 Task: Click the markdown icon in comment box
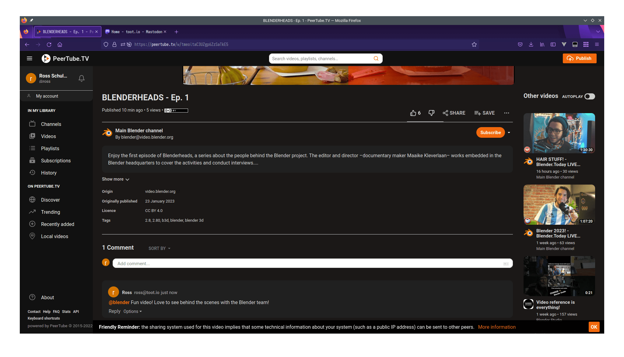click(x=506, y=264)
